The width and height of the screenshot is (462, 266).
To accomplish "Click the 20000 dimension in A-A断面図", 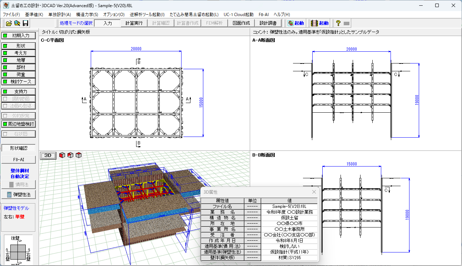I will 352,49.
